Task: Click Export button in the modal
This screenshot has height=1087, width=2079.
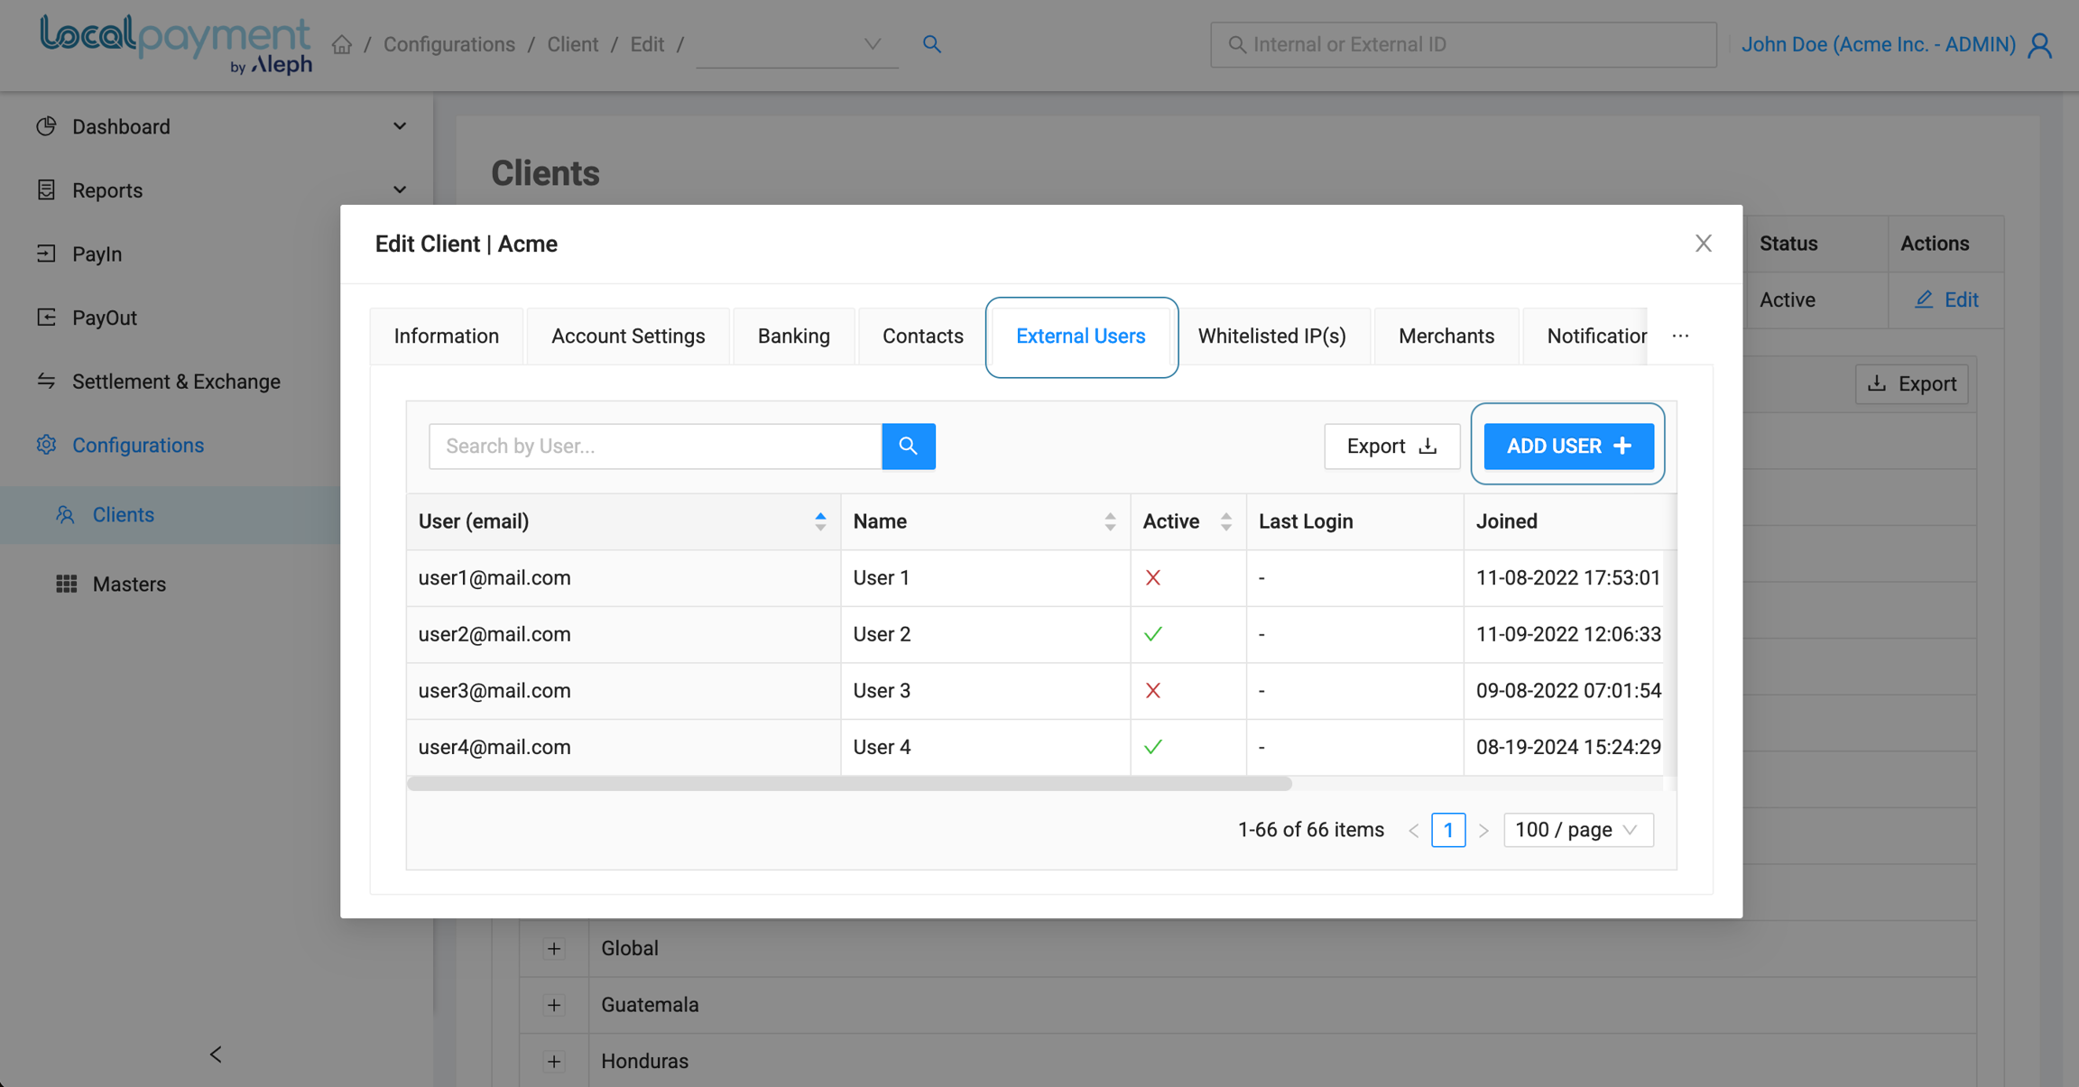Action: click(x=1391, y=446)
